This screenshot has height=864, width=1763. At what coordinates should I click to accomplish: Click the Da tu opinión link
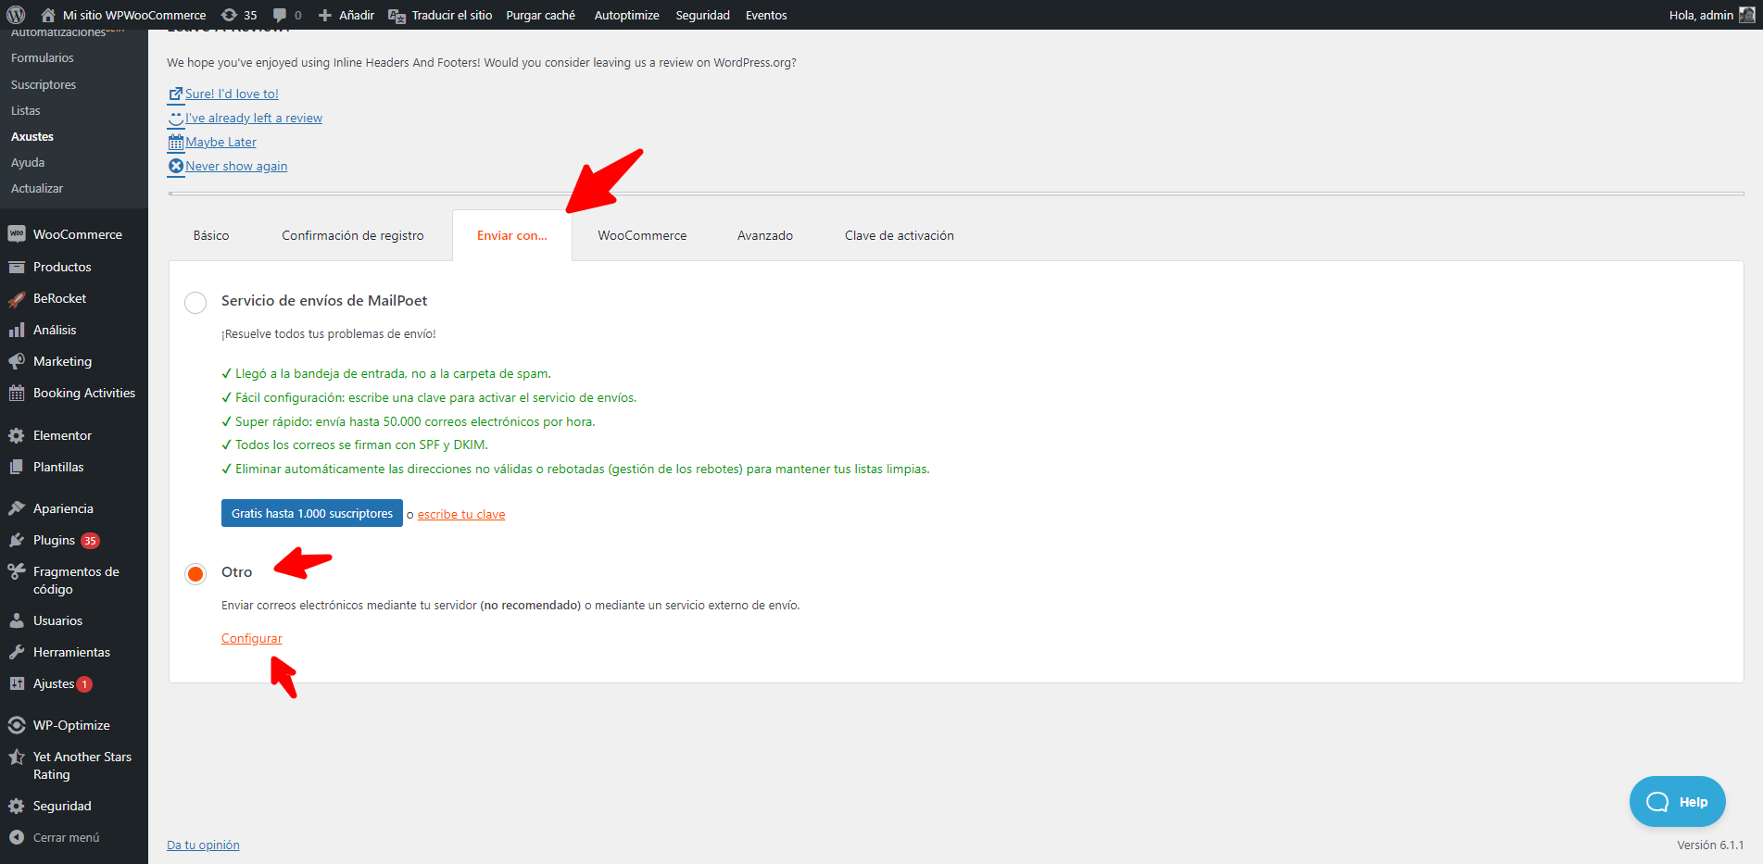click(203, 845)
